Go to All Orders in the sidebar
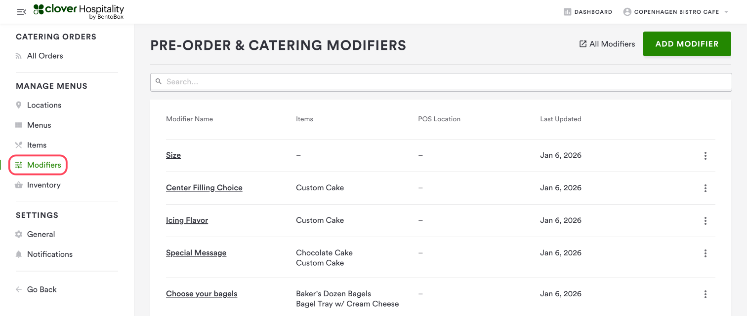The image size is (747, 316). (x=45, y=56)
